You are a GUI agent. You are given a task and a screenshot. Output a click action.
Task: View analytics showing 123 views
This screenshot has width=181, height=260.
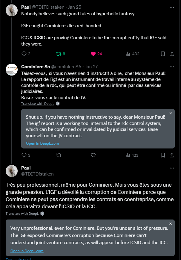point(128,155)
